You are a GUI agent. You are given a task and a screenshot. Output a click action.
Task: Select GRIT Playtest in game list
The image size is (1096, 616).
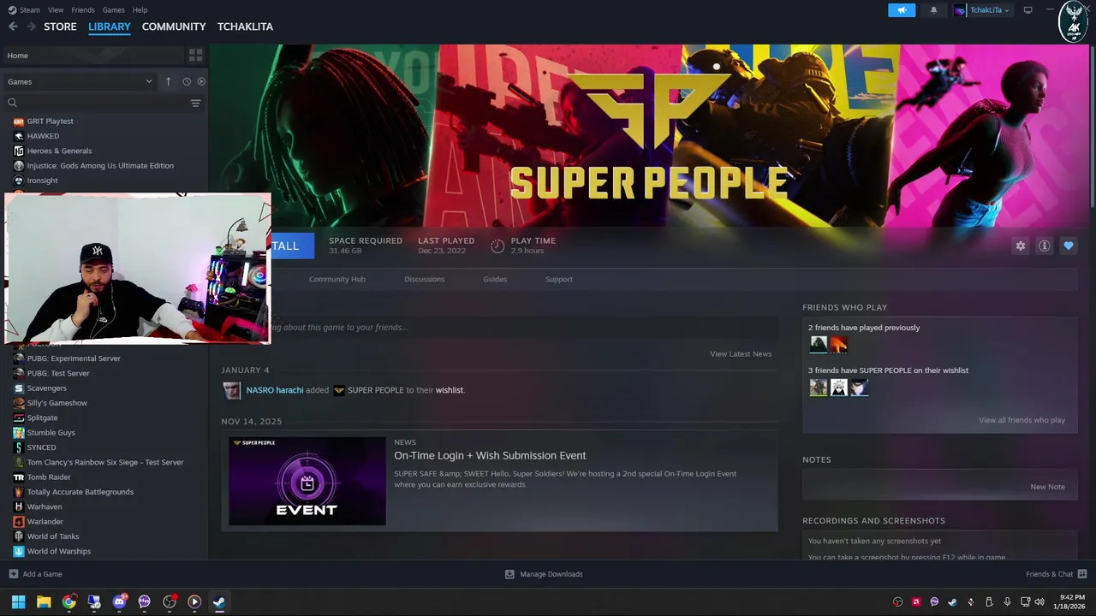[50, 121]
